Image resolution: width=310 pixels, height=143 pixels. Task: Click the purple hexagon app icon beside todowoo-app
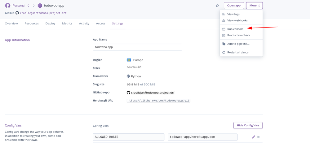pyautogui.click(x=40, y=6)
